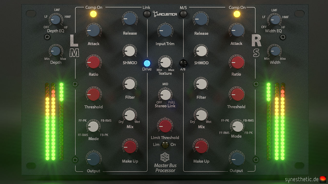This screenshot has height=184, width=328.
Task: Click the left Make Up knob
Action: pyautogui.click(x=130, y=147)
